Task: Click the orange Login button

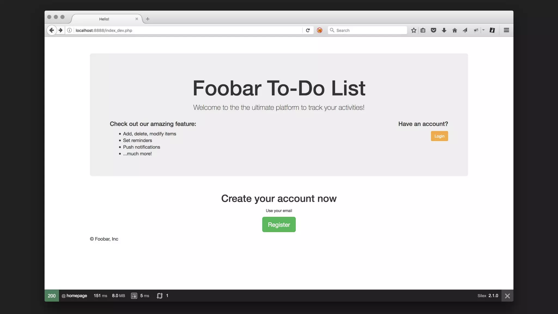Action: point(439,136)
